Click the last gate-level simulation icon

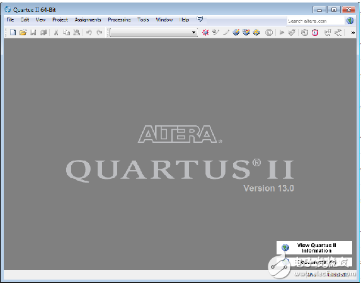coord(338,33)
